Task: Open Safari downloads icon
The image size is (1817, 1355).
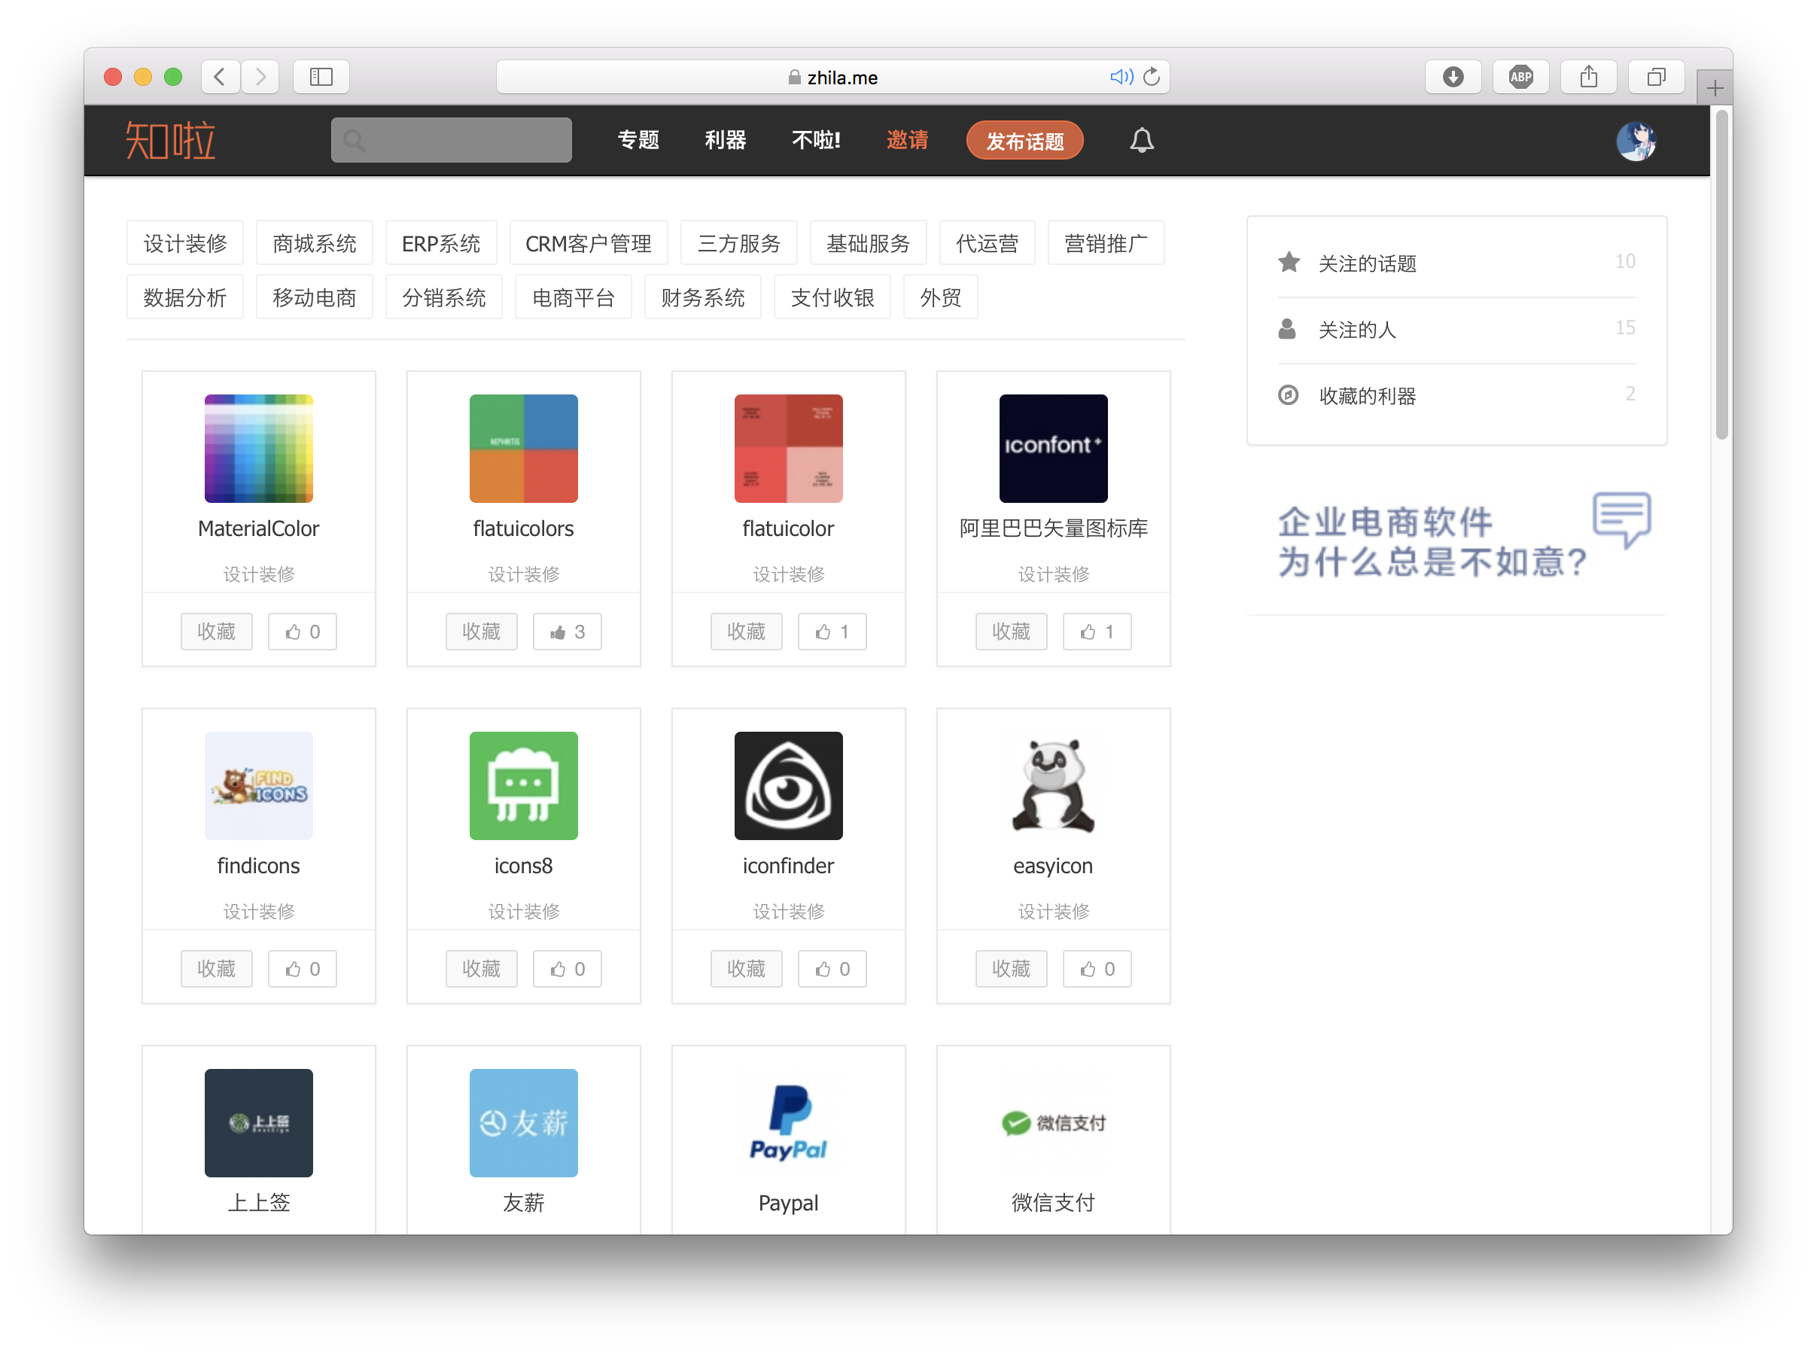Action: pyautogui.click(x=1452, y=77)
